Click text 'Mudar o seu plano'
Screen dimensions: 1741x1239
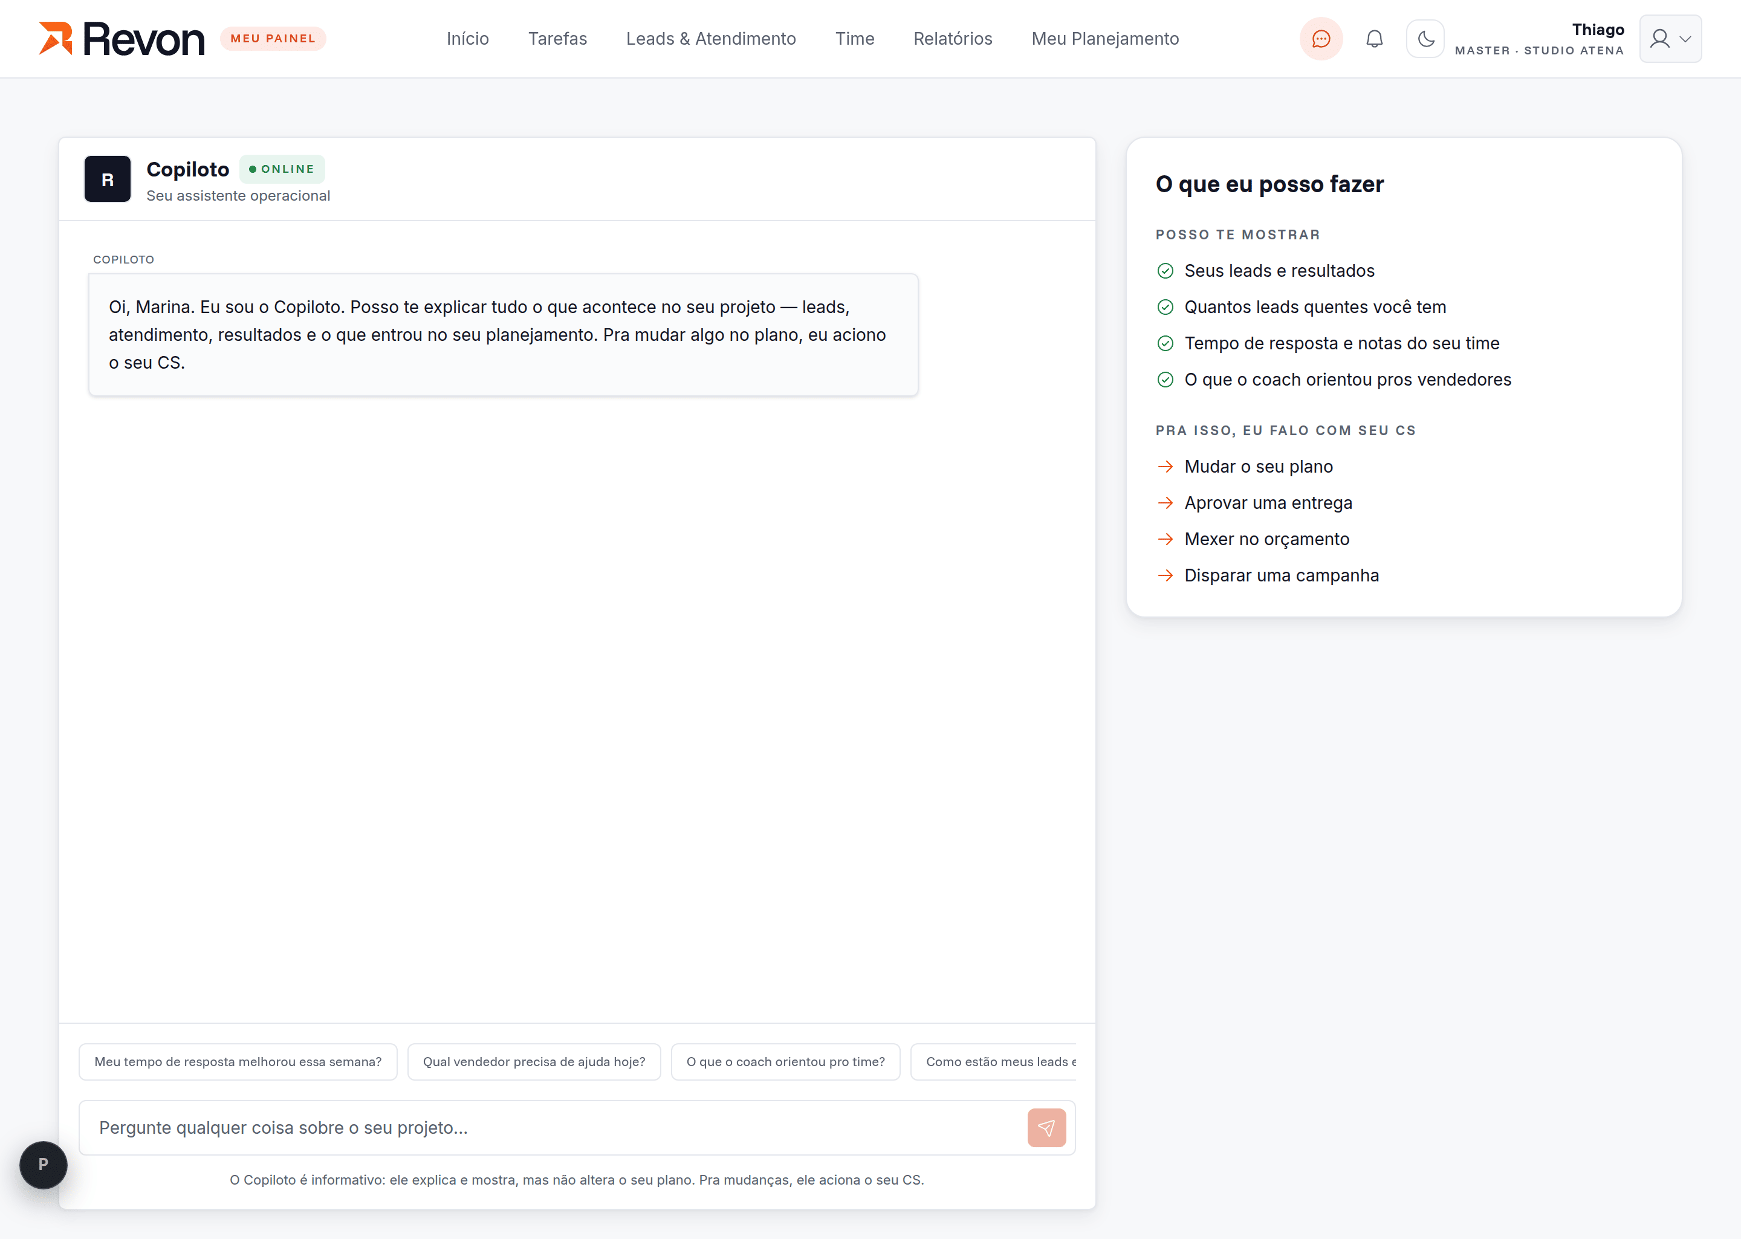click(x=1259, y=466)
